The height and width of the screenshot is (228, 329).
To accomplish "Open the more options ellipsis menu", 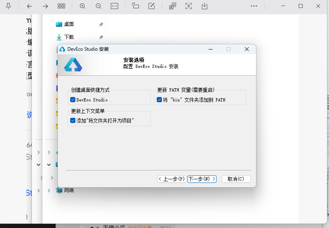I will (x=254, y=6).
